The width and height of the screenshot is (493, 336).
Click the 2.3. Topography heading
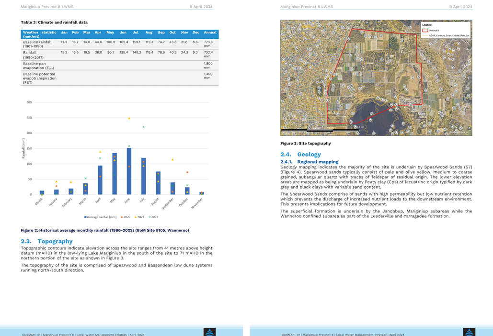coord(46,241)
